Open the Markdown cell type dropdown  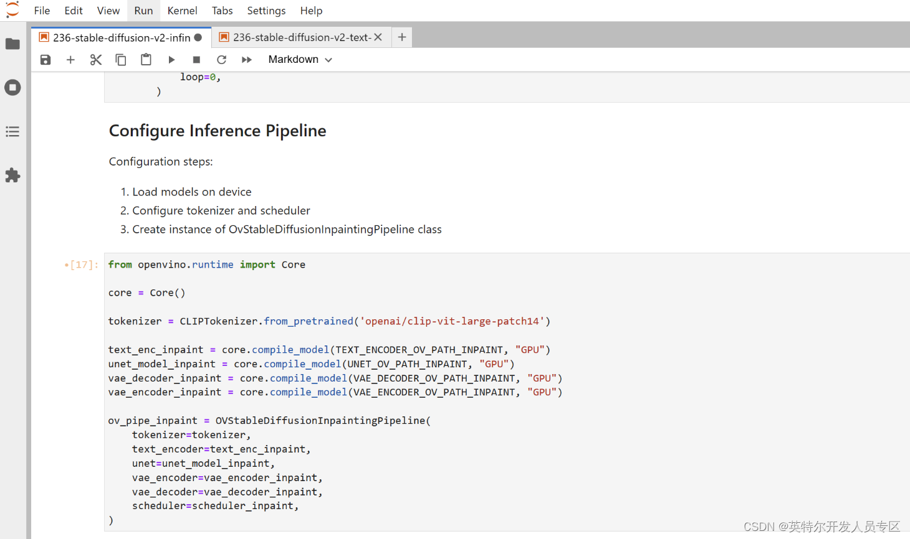[300, 60]
